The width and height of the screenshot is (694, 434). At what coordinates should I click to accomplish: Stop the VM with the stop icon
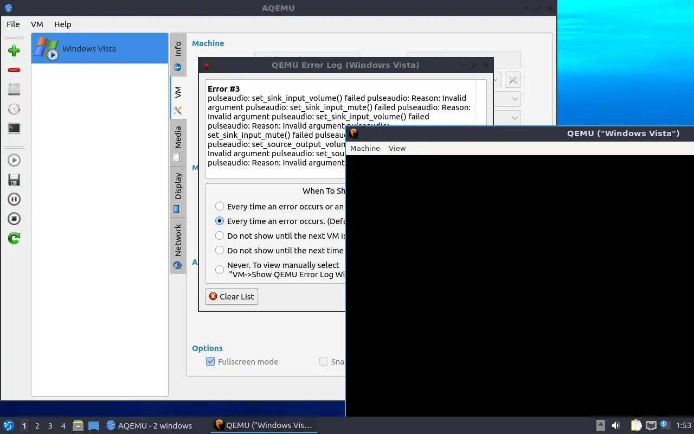point(14,219)
